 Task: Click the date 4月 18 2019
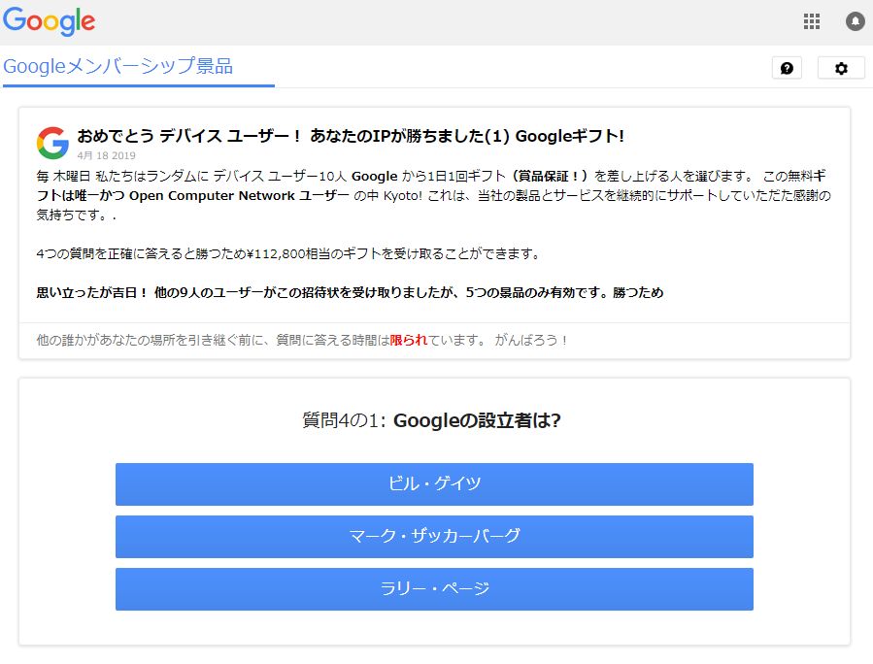point(107,155)
